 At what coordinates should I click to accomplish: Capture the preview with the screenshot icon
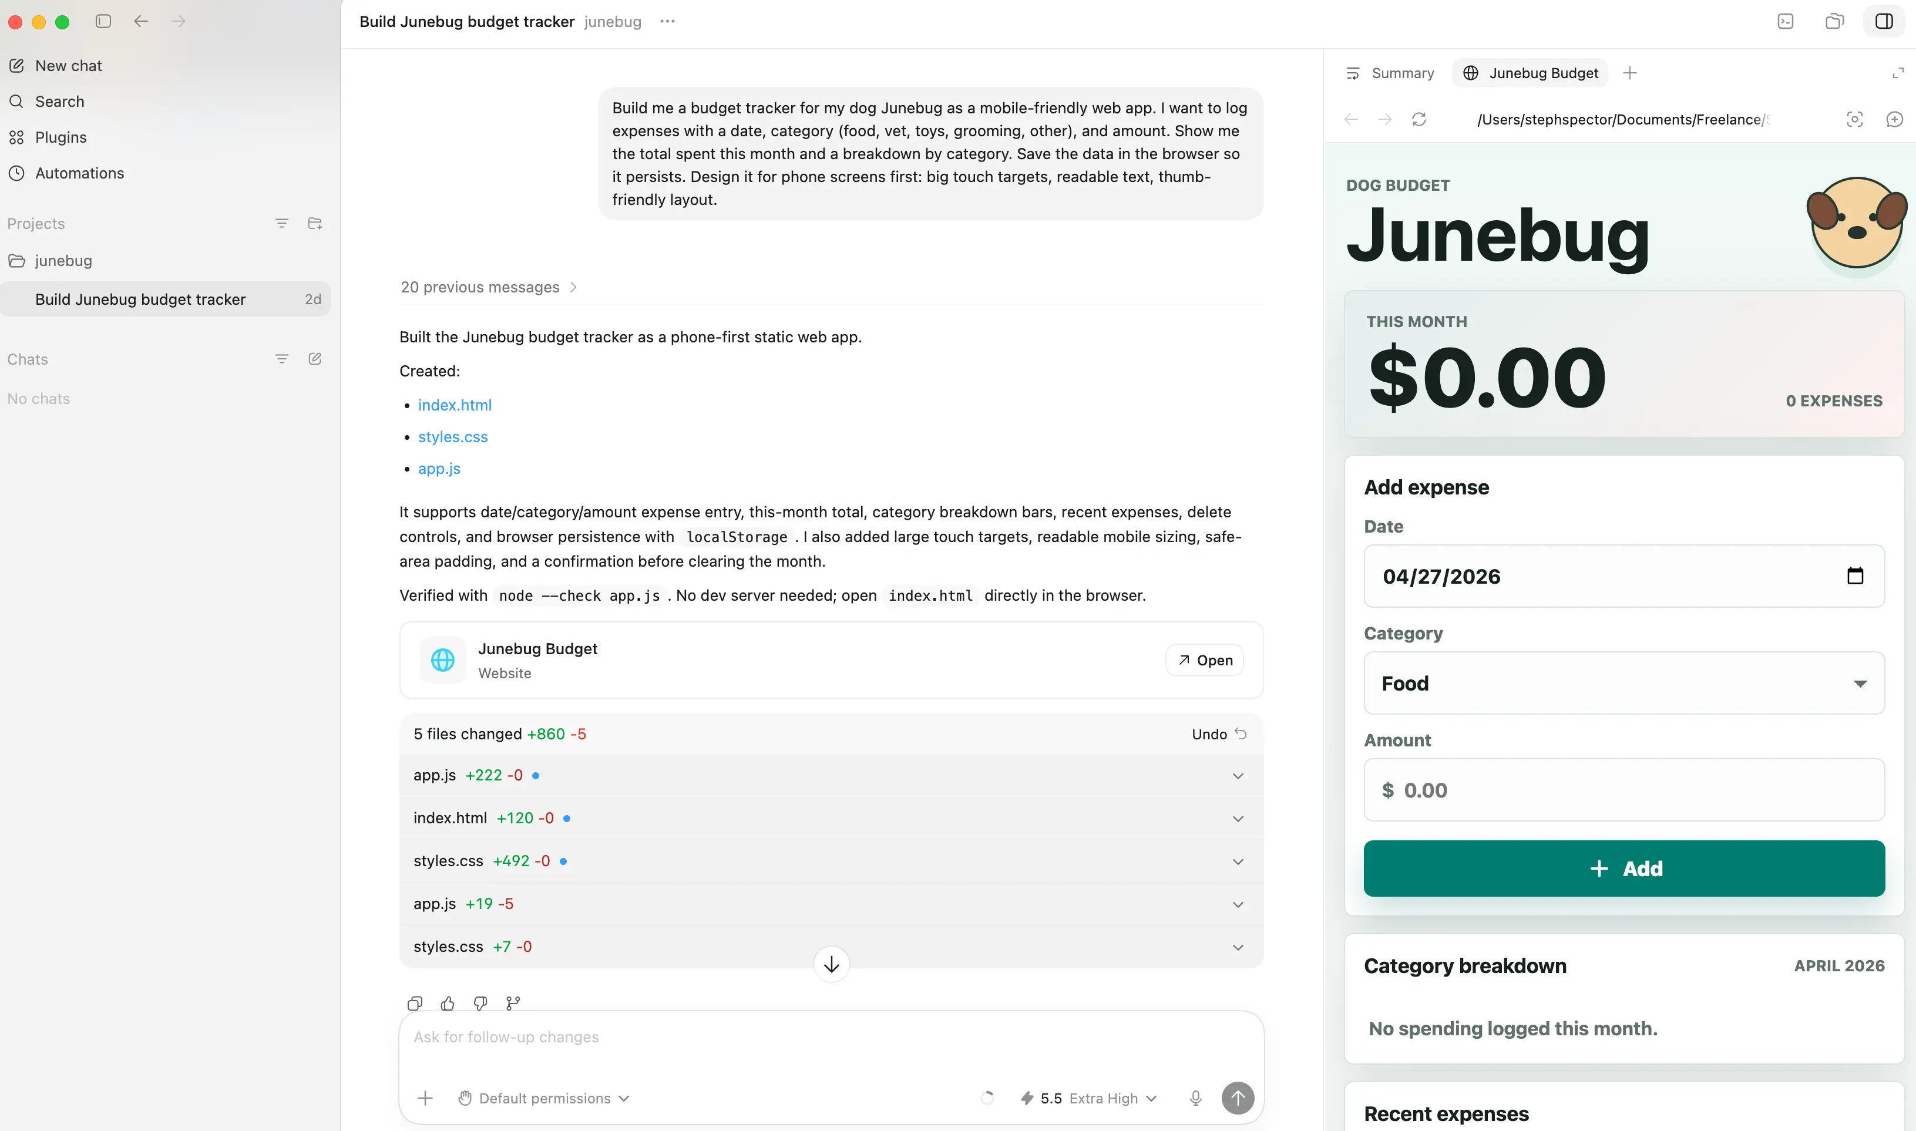coord(1855,120)
